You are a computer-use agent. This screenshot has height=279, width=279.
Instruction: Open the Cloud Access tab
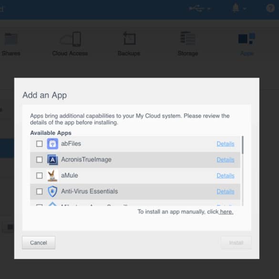click(x=70, y=44)
